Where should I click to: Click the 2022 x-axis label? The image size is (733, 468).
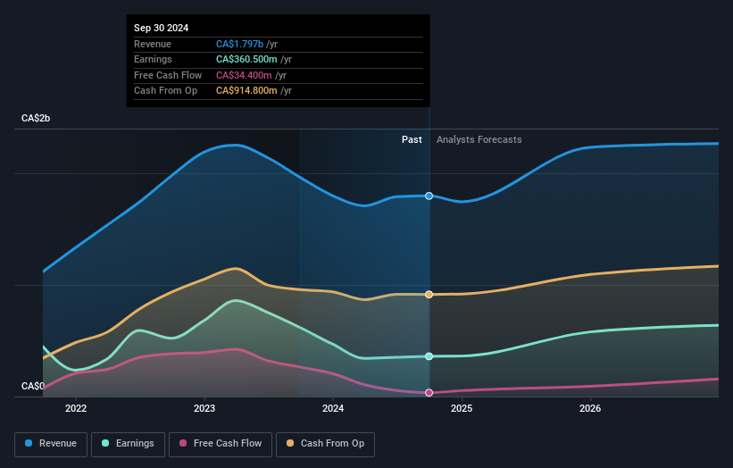click(x=76, y=409)
